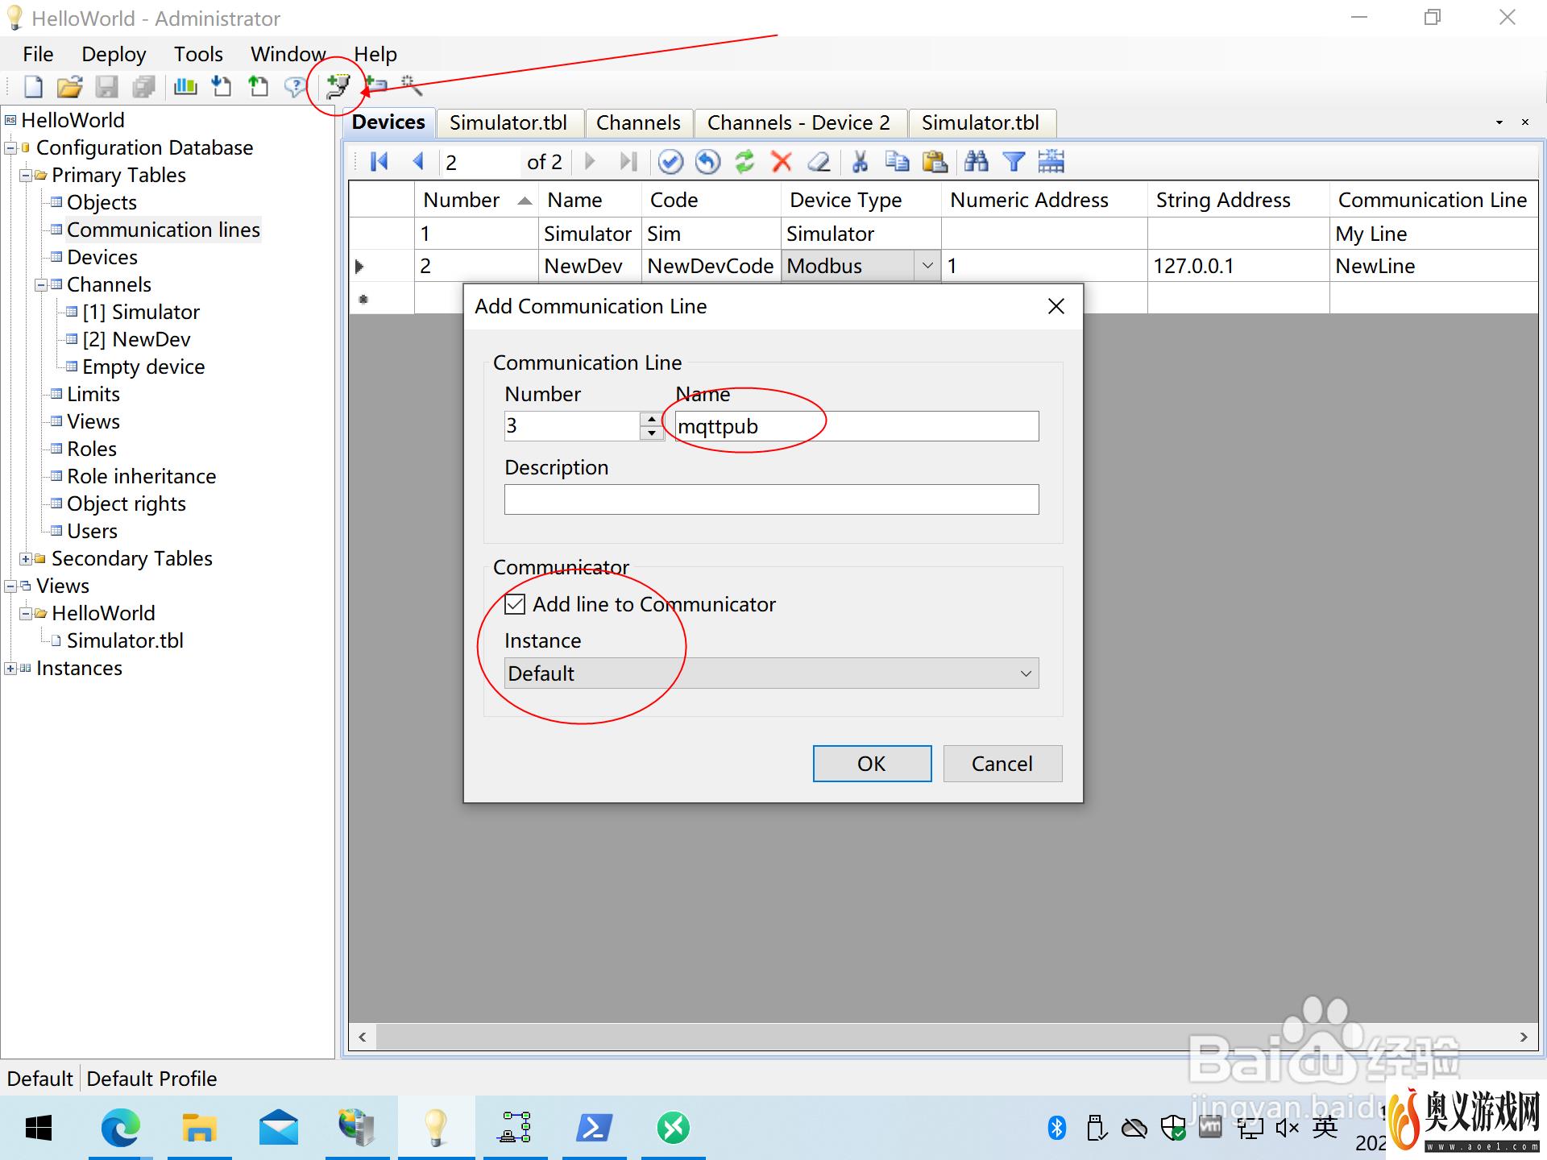The height and width of the screenshot is (1160, 1547).
Task: Open the Devices tab
Action: coord(388,122)
